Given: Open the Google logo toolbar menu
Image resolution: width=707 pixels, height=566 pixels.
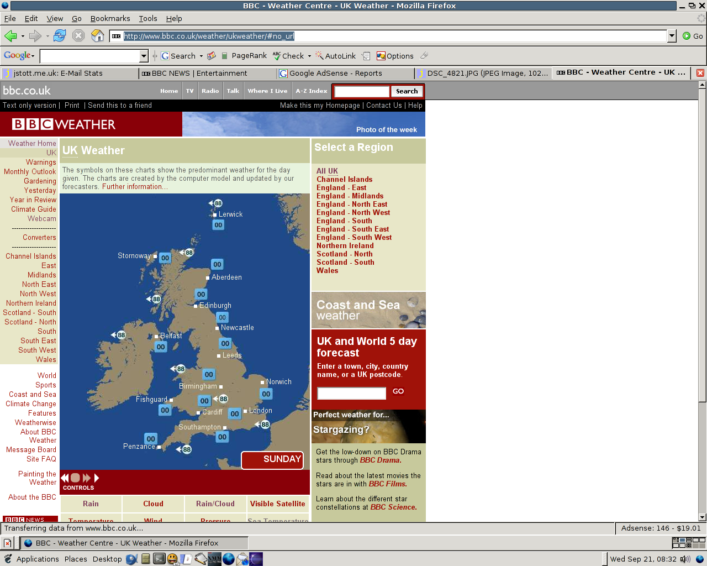Looking at the screenshot, I should pyautogui.click(x=19, y=55).
